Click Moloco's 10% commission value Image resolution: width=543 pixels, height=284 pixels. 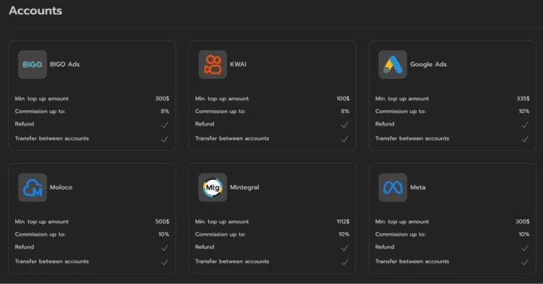pyautogui.click(x=164, y=234)
